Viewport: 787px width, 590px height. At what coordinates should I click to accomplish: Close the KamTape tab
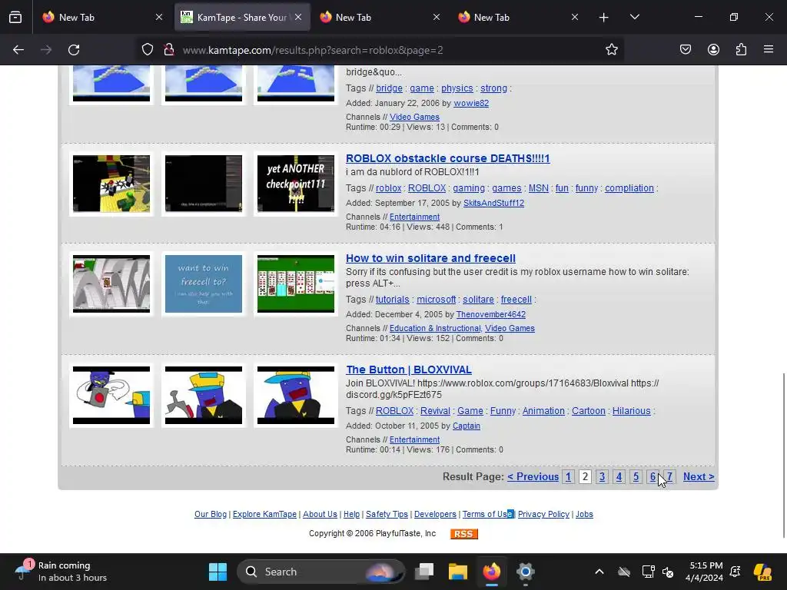[x=298, y=17]
